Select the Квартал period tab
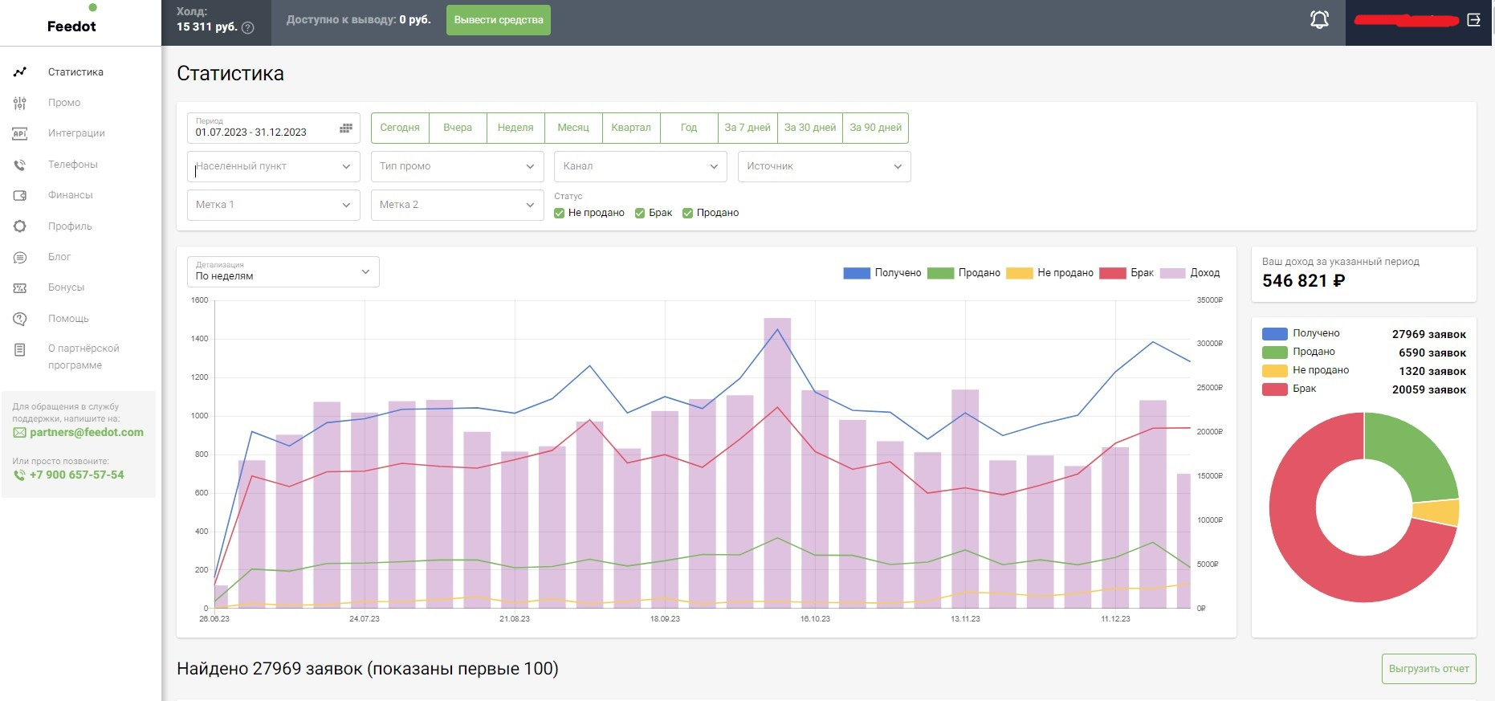 [x=630, y=128]
